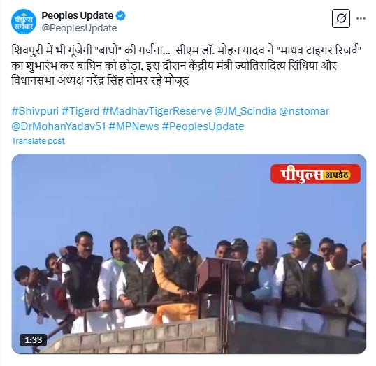Play the embedded video thumbnail
The image size is (376, 366).
tap(189, 254)
